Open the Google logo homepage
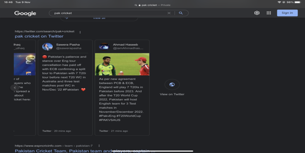Screen dimensions: 305x153 pyautogui.click(x=25, y=13)
